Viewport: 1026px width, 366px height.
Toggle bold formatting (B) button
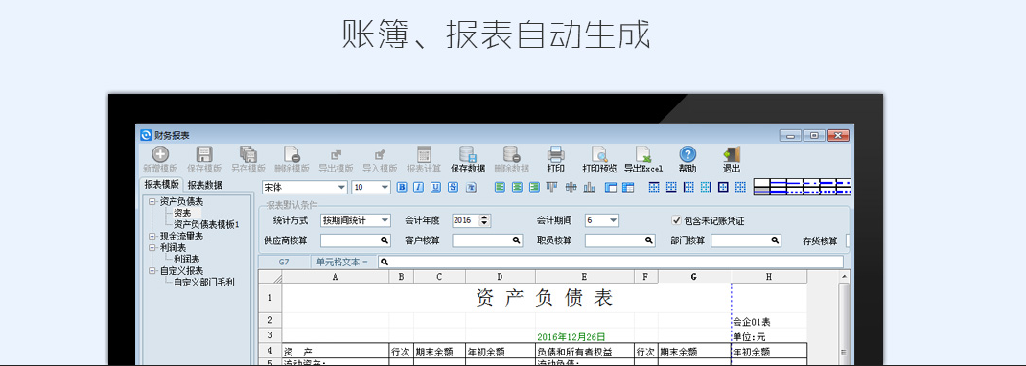[x=402, y=187]
